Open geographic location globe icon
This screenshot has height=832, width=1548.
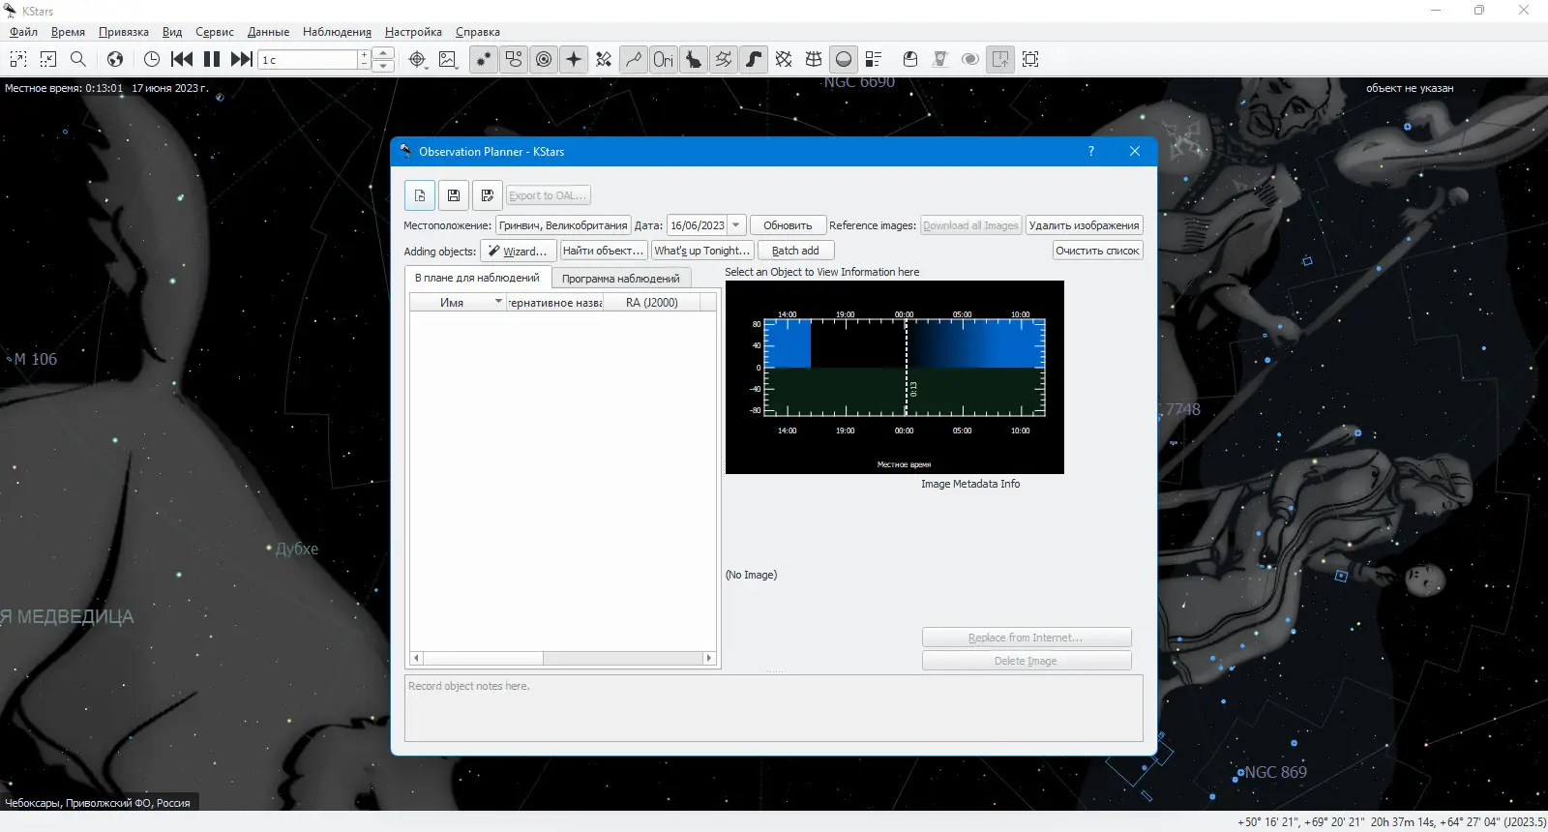pos(115,59)
